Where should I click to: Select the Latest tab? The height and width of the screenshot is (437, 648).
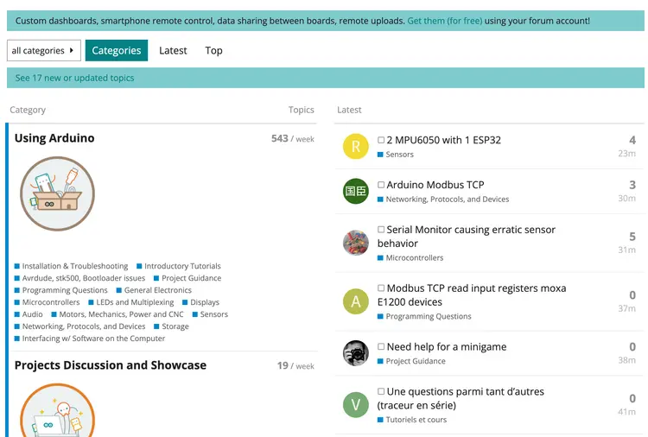tap(173, 51)
